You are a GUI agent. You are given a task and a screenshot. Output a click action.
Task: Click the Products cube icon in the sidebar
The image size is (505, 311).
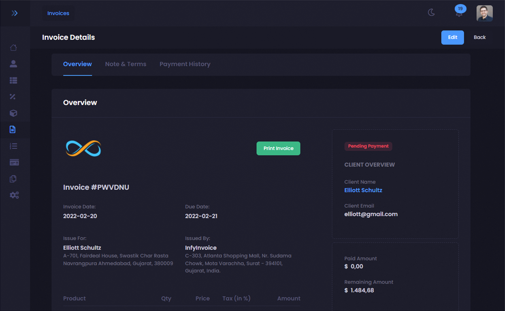coord(13,113)
